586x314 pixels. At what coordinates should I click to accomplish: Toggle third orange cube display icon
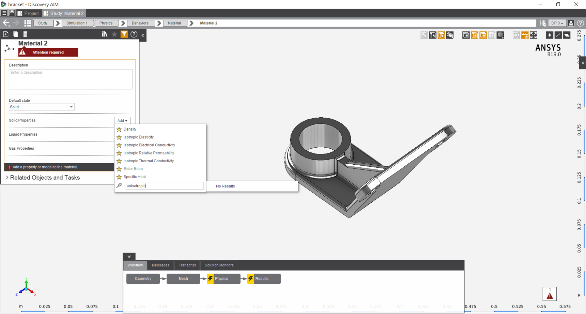(483, 35)
